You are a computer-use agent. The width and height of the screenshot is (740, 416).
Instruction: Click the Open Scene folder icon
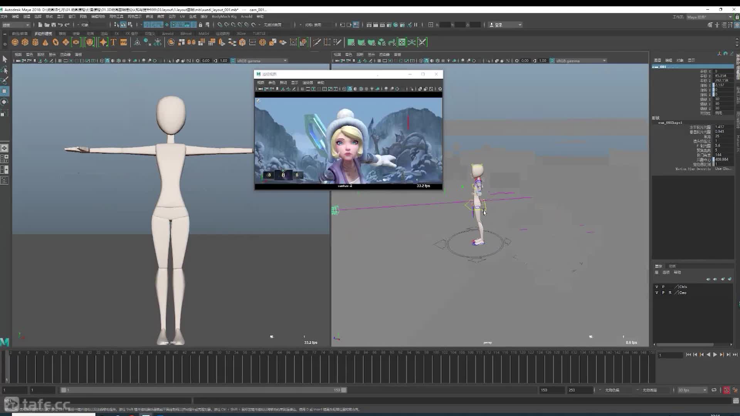click(x=47, y=25)
